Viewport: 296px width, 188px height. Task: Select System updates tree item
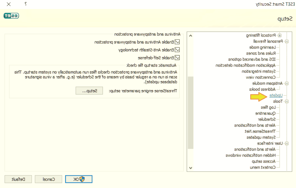click(x=261, y=137)
